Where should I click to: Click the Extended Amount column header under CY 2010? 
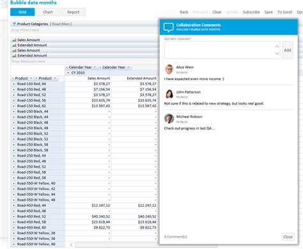pos(141,78)
